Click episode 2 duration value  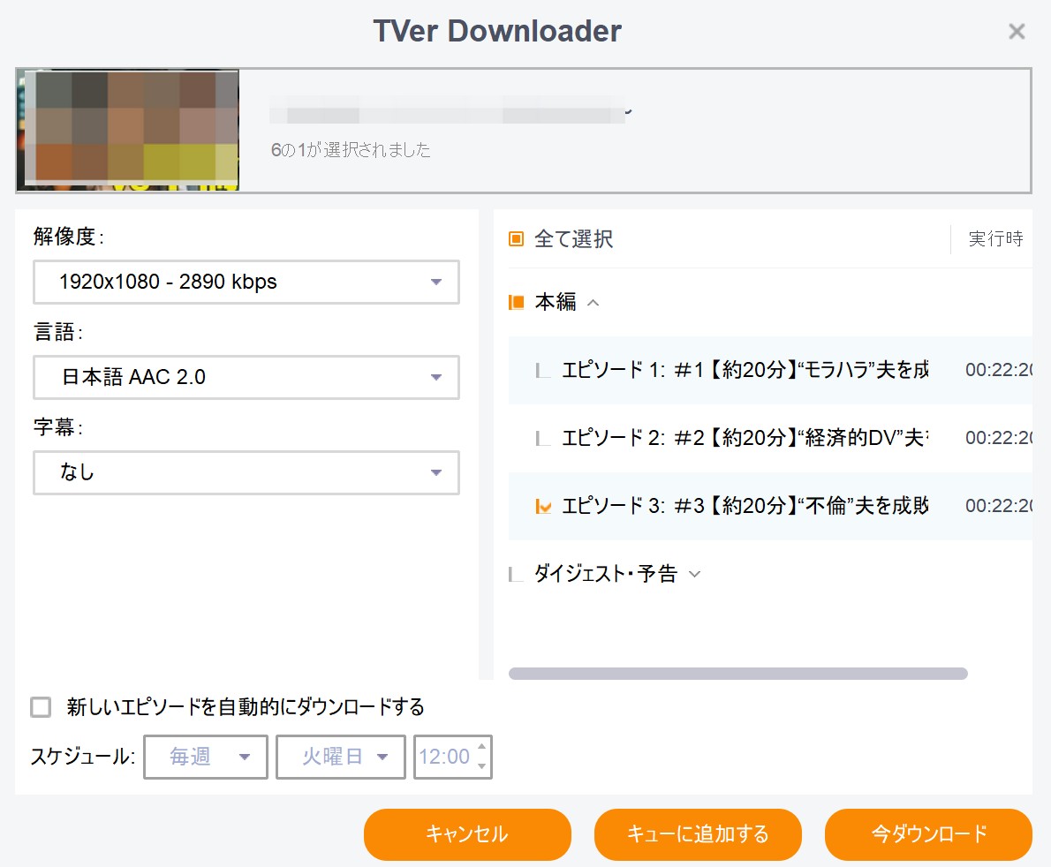pos(999,438)
